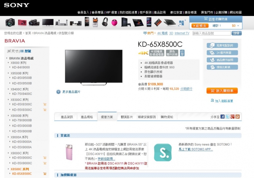Screen dimensions: 254x178
Task: Click 更多產品圖片 more images link
Action: 68,92
